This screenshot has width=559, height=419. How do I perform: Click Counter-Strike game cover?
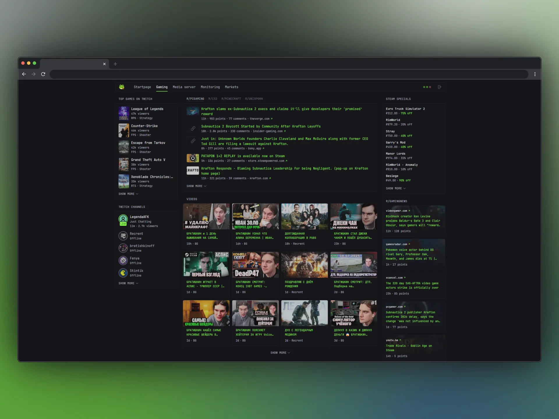tap(123, 130)
